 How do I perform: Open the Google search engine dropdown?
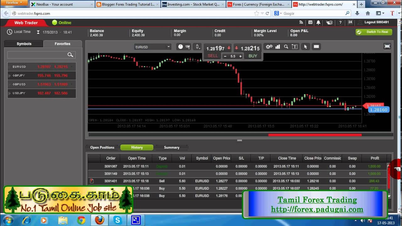coord(277,13)
